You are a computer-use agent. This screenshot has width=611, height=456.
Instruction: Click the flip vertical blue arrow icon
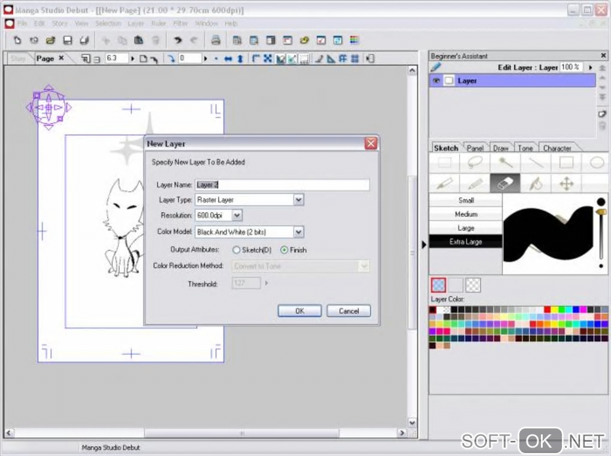tap(240, 59)
